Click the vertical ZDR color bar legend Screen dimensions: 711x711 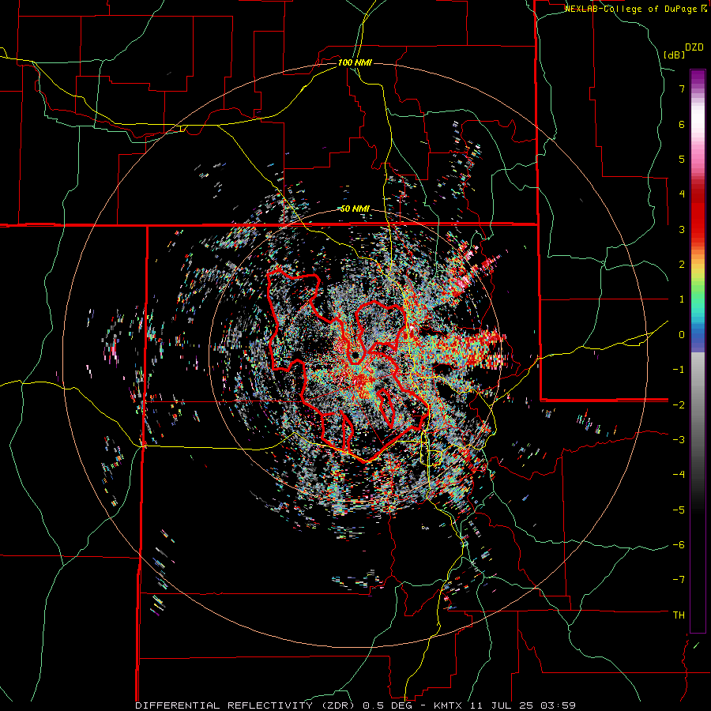click(x=698, y=351)
